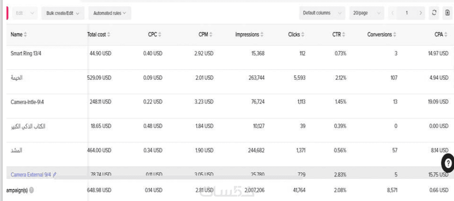Image resolution: width=454 pixels, height=201 pixels.
Task: Click the pencil icon beside Camera External 9/4
Action: pyautogui.click(x=55, y=175)
